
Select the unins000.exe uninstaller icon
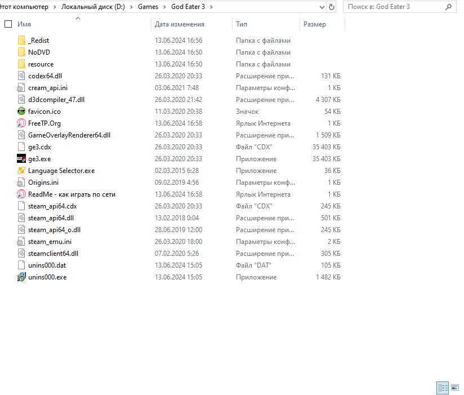tap(21, 277)
